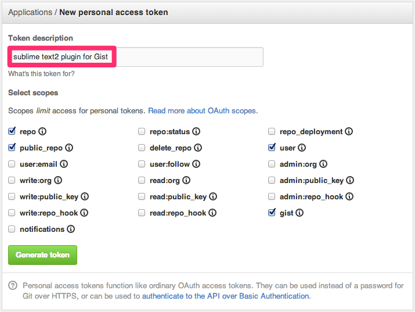Click info icon next to user:email
Viewport: 415px width, 312px height.
click(64, 164)
